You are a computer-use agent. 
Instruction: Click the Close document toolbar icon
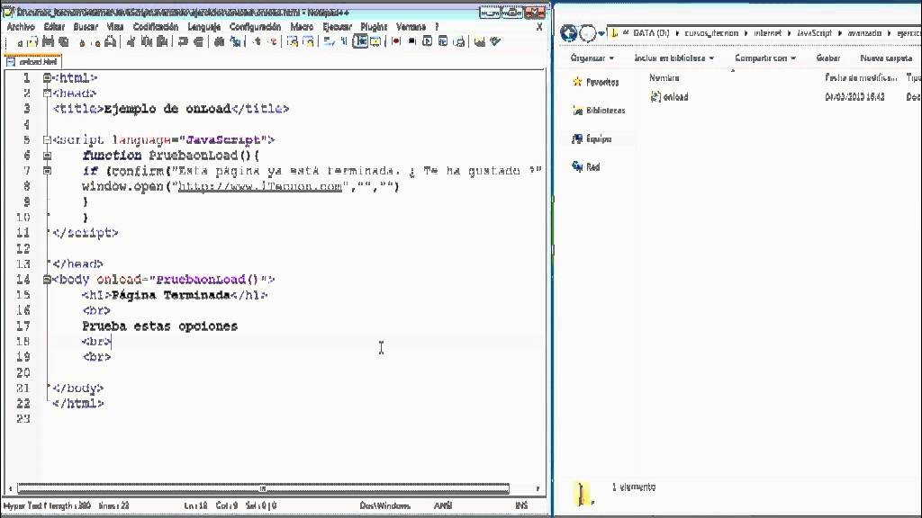coord(82,42)
